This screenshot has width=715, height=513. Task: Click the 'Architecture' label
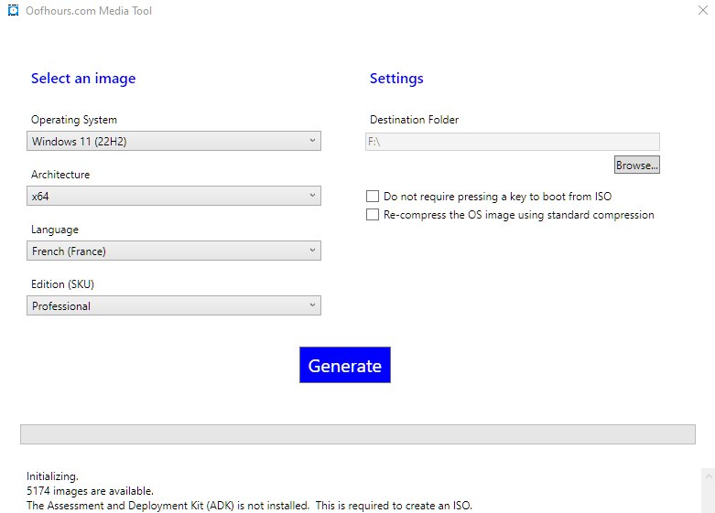60,175
